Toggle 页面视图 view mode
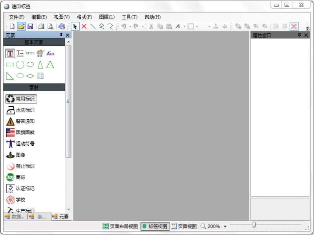The height and width of the screenshot is (235, 314). (184, 226)
